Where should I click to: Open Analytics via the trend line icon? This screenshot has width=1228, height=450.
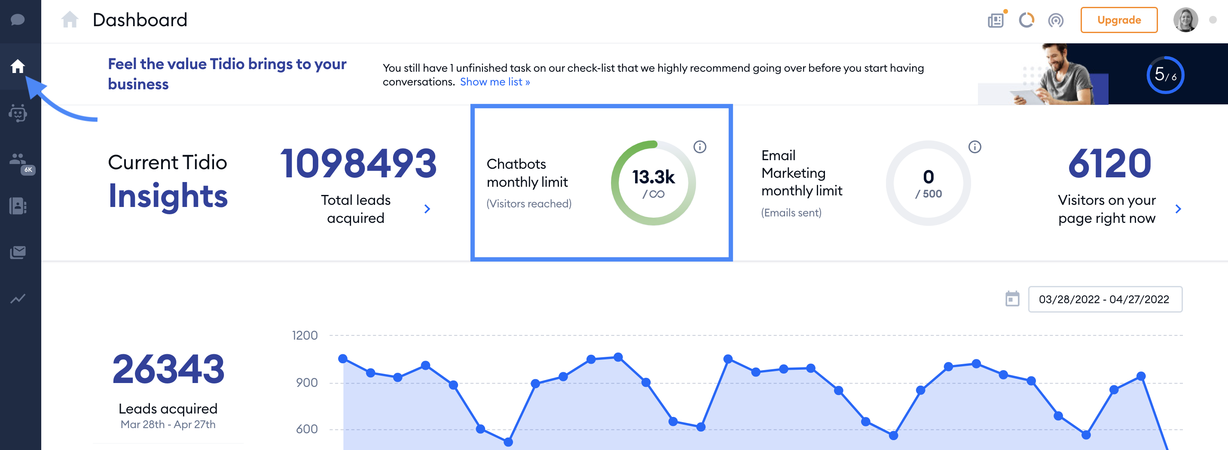[18, 298]
